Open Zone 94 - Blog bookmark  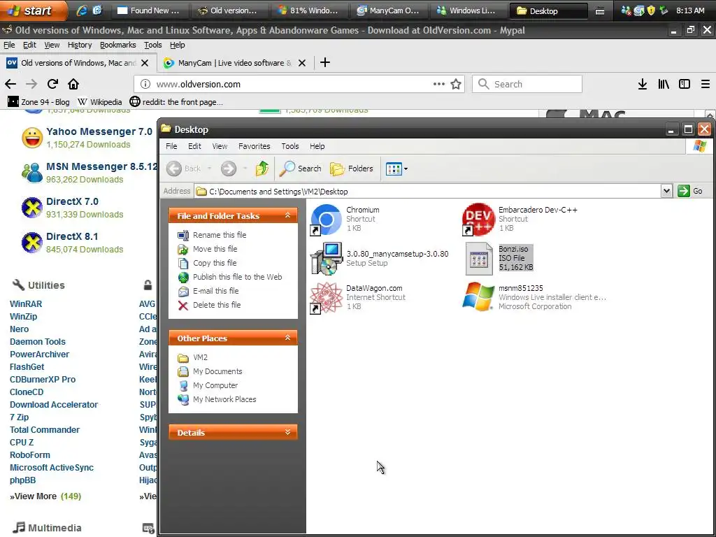pos(39,102)
